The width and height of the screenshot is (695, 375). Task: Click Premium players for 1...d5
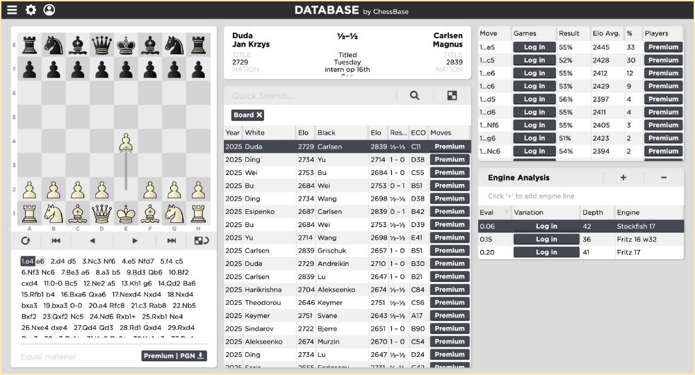click(x=663, y=99)
